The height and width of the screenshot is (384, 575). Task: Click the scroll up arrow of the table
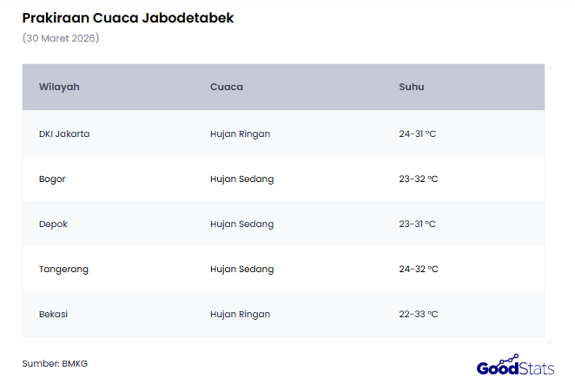549,67
